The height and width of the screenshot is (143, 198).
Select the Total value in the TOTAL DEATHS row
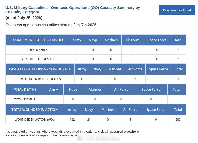[x=177, y=99]
